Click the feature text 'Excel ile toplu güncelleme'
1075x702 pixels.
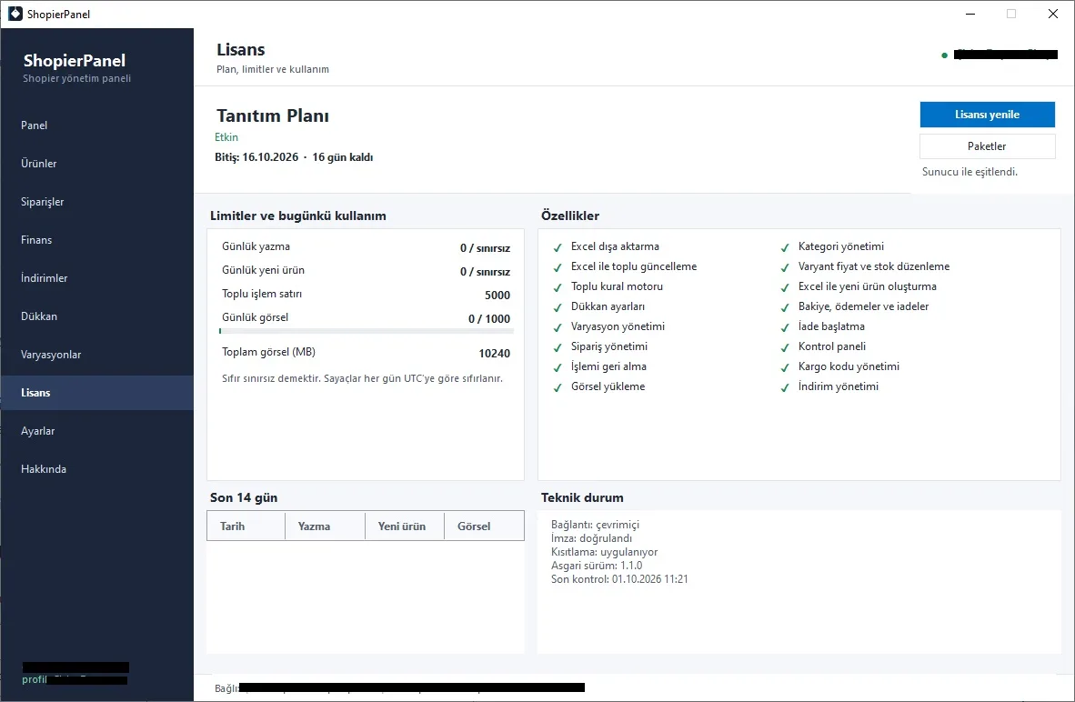(634, 266)
